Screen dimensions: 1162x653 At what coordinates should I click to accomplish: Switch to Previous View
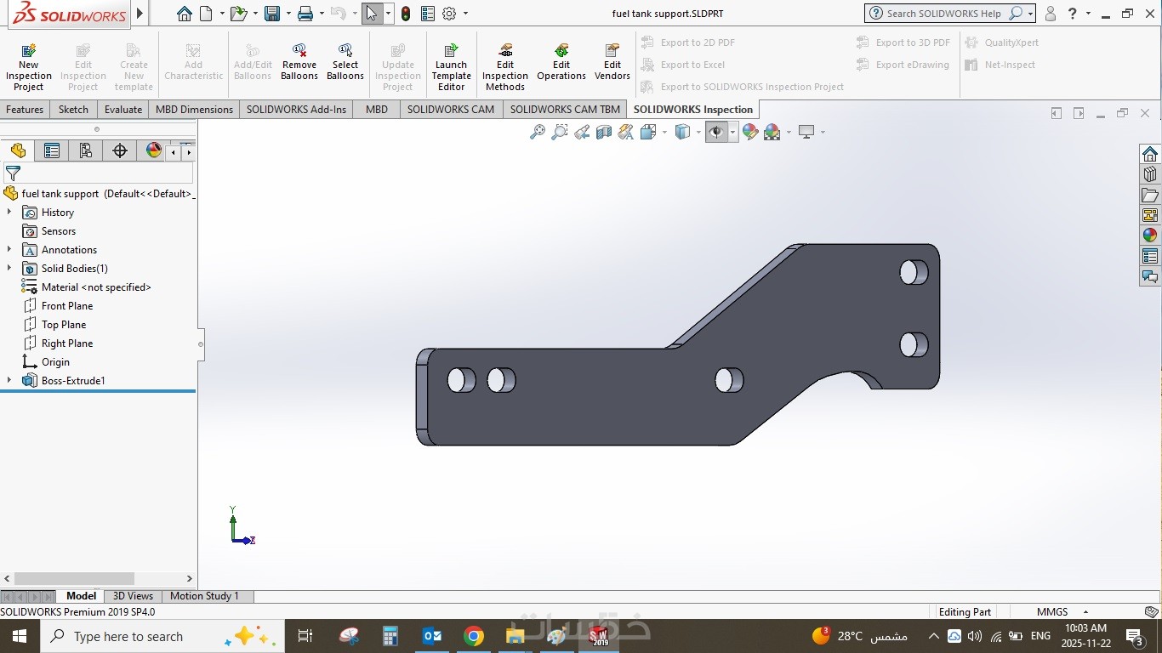coord(582,132)
